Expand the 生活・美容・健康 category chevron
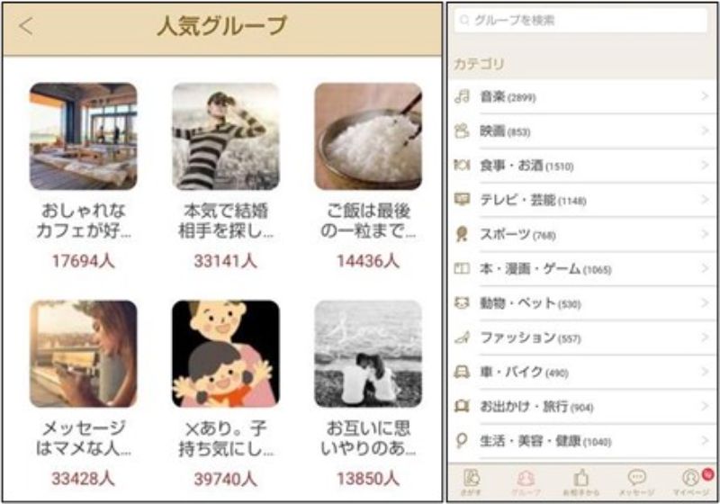The height and width of the screenshot is (504, 720). click(x=705, y=440)
